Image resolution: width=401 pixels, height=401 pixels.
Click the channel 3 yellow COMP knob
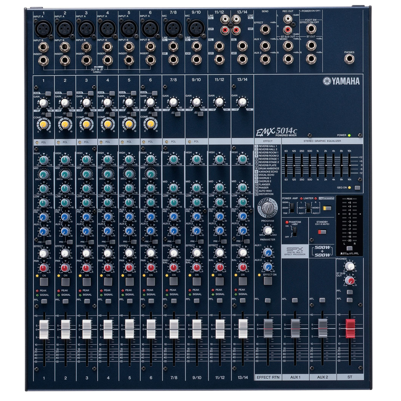(x=86, y=124)
